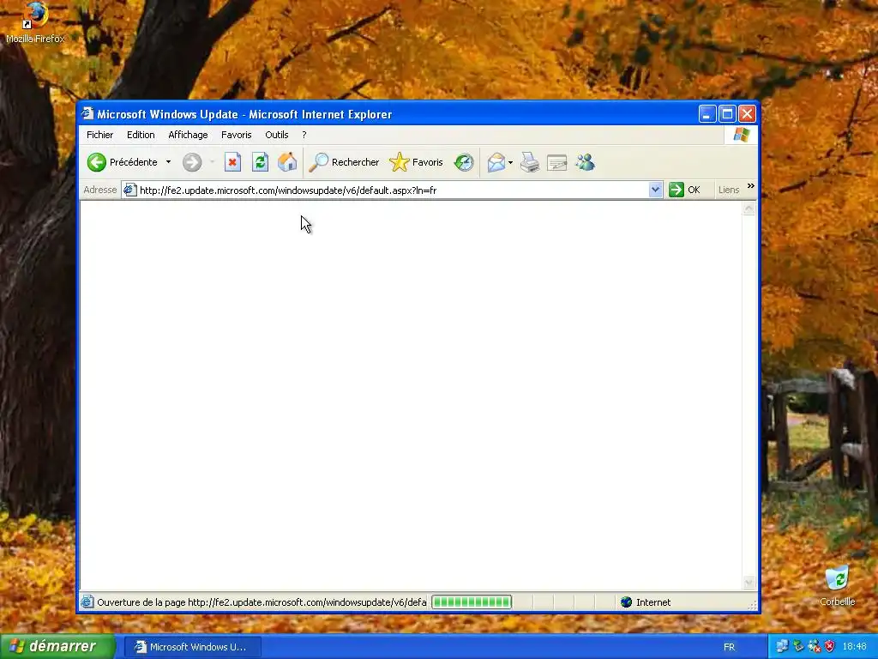Expand the Mail icon dropdown arrow
This screenshot has height=659, width=878.
click(x=510, y=163)
